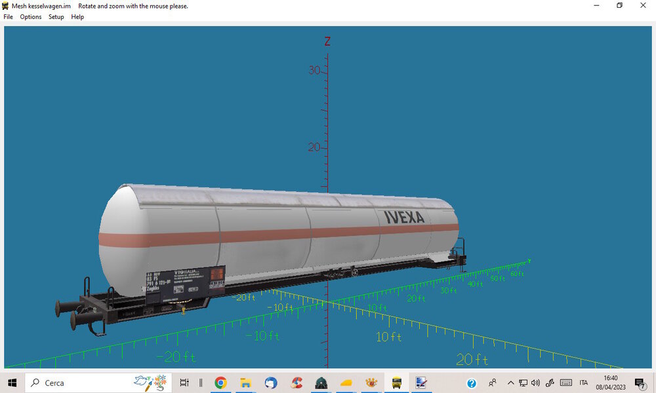
Task: Open the CCleaner icon on taskbar
Action: (297, 383)
